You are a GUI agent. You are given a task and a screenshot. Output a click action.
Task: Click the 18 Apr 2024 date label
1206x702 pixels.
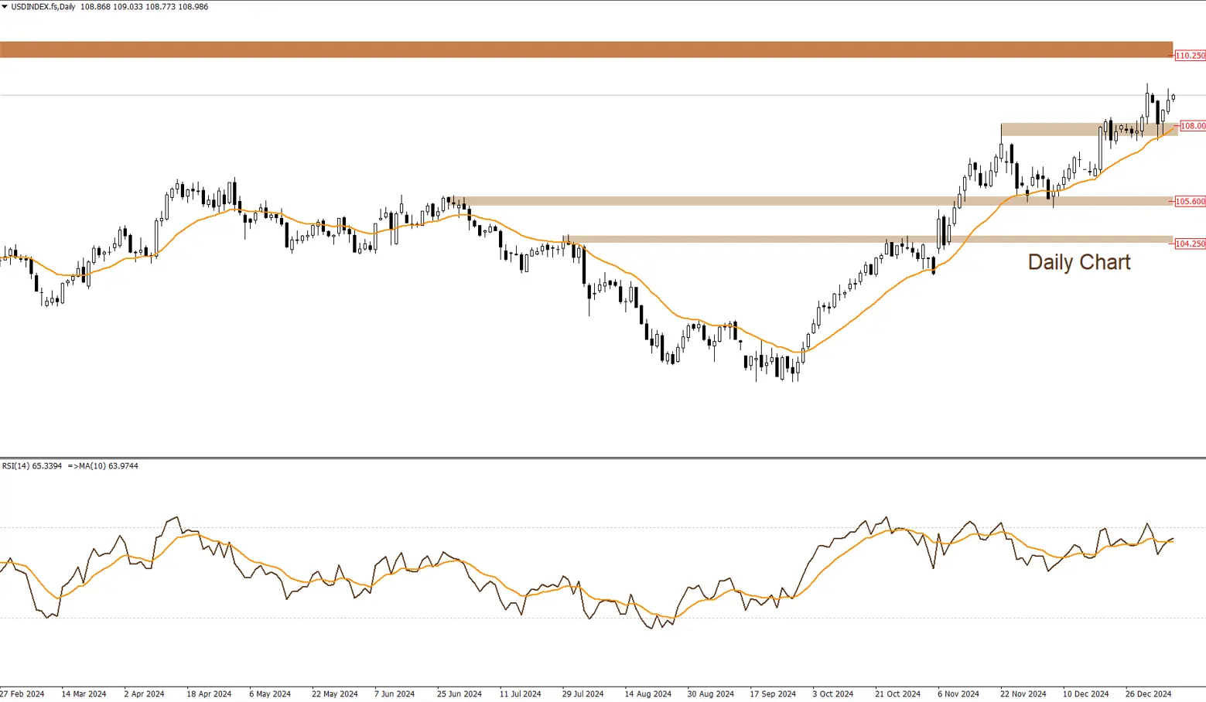pos(209,693)
